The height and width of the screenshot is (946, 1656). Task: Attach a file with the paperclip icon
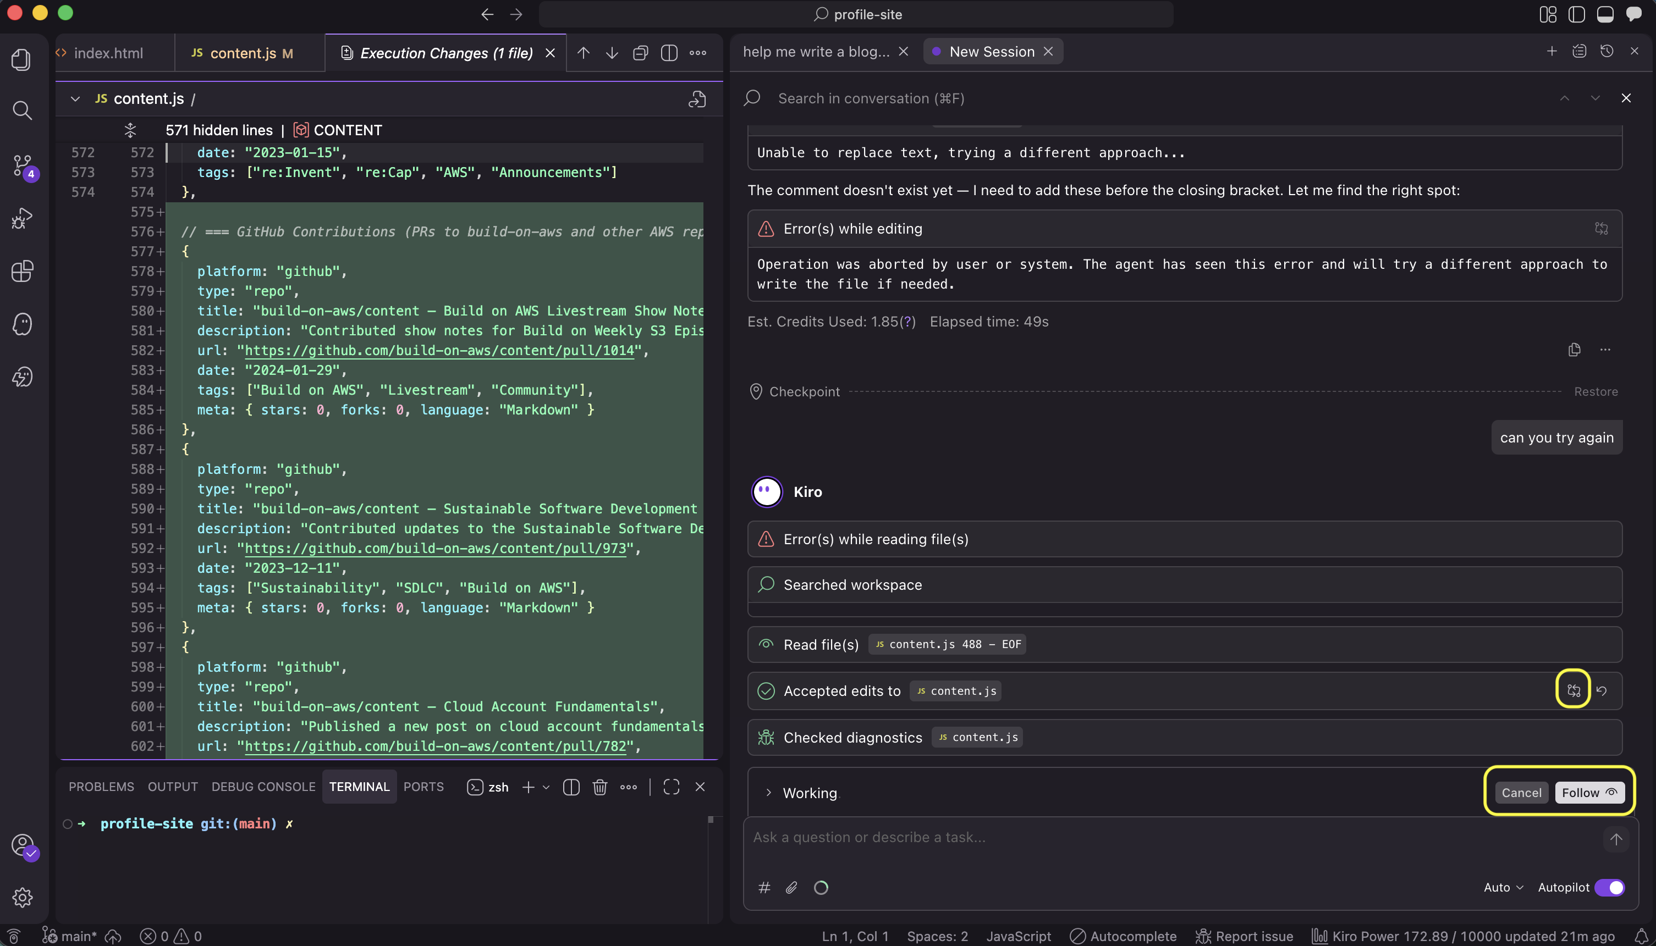791,888
